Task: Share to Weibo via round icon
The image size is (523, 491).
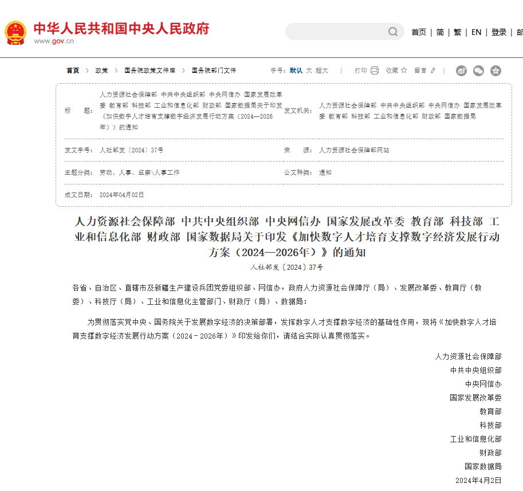Action: pyautogui.click(x=461, y=70)
